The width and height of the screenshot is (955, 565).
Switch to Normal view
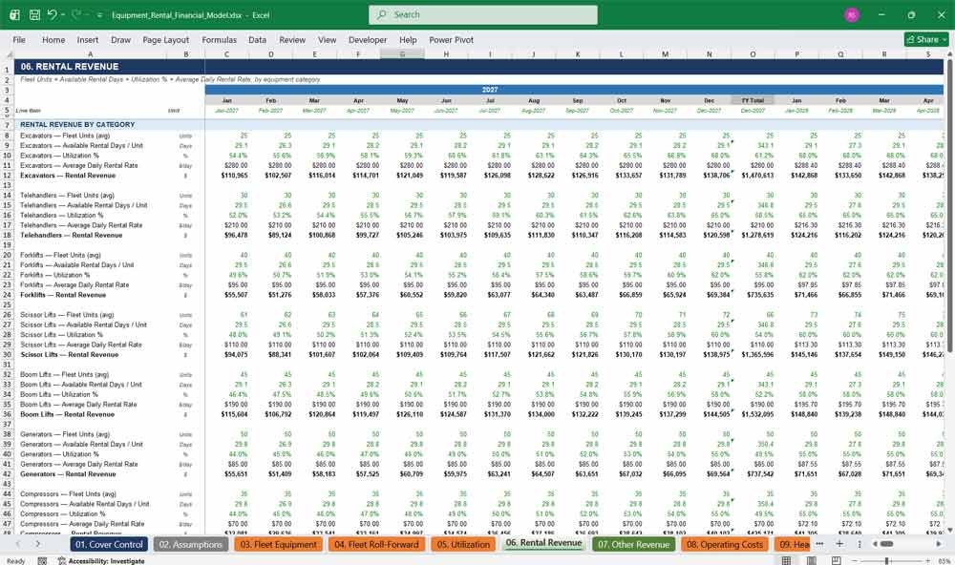tap(786, 561)
